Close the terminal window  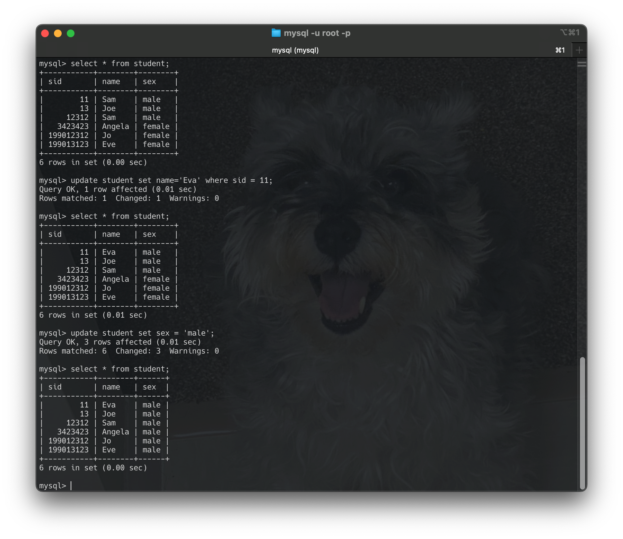click(45, 33)
